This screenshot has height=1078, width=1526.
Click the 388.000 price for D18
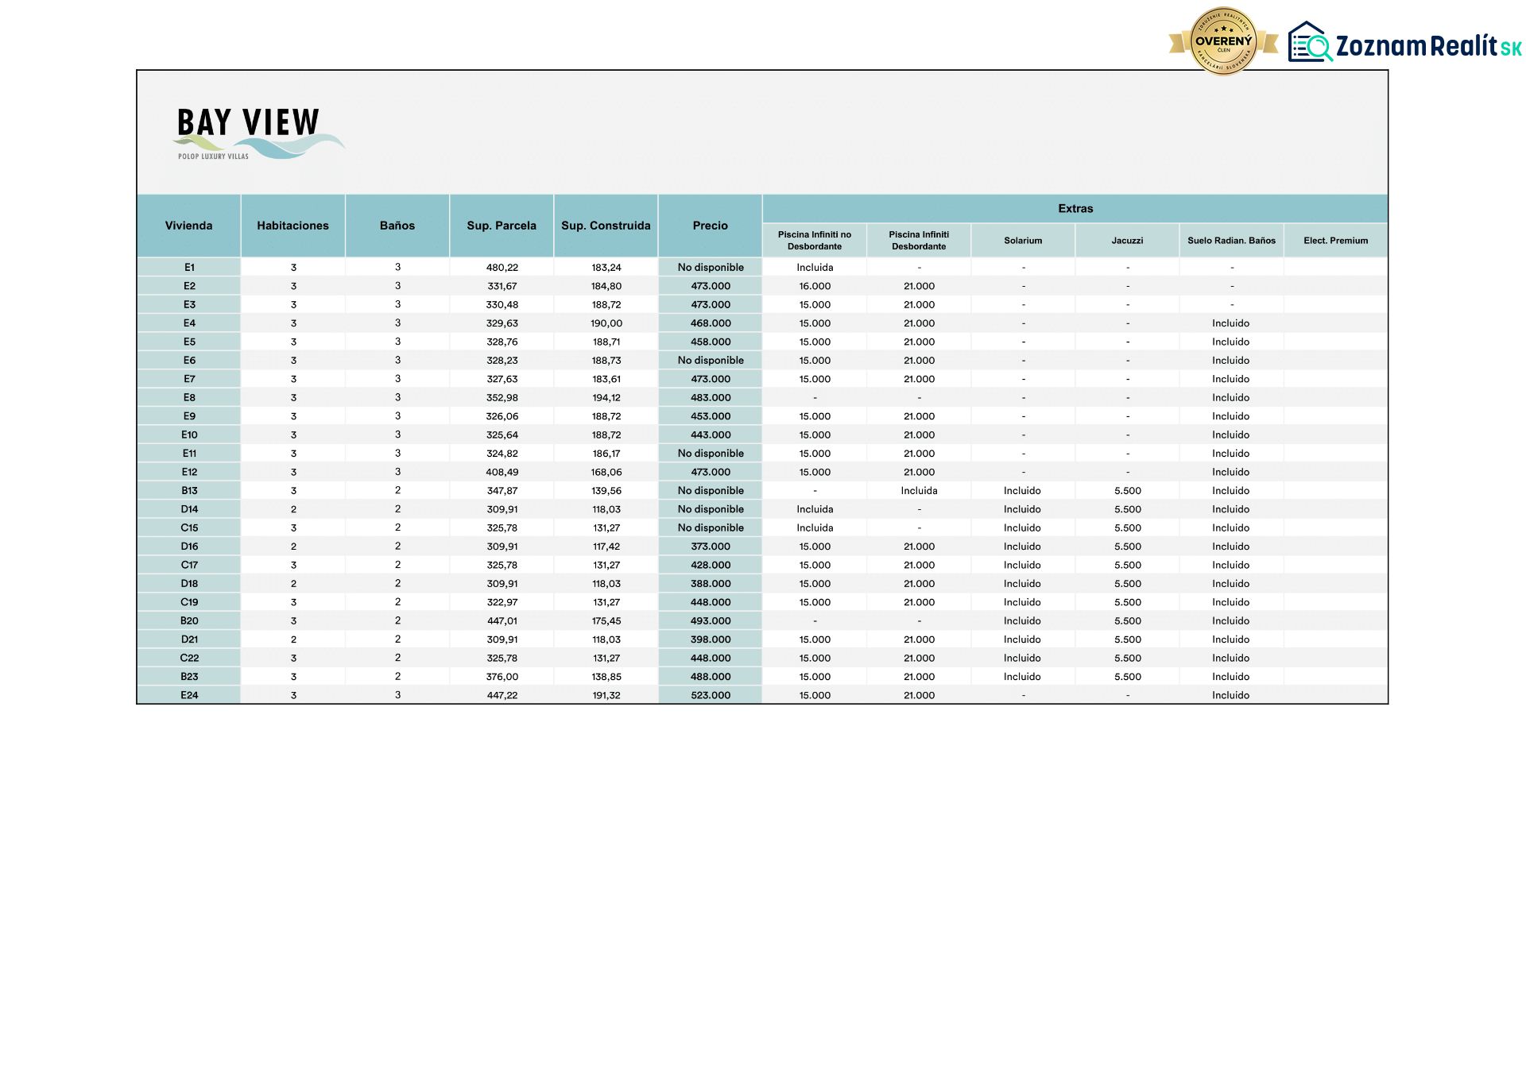tap(711, 584)
